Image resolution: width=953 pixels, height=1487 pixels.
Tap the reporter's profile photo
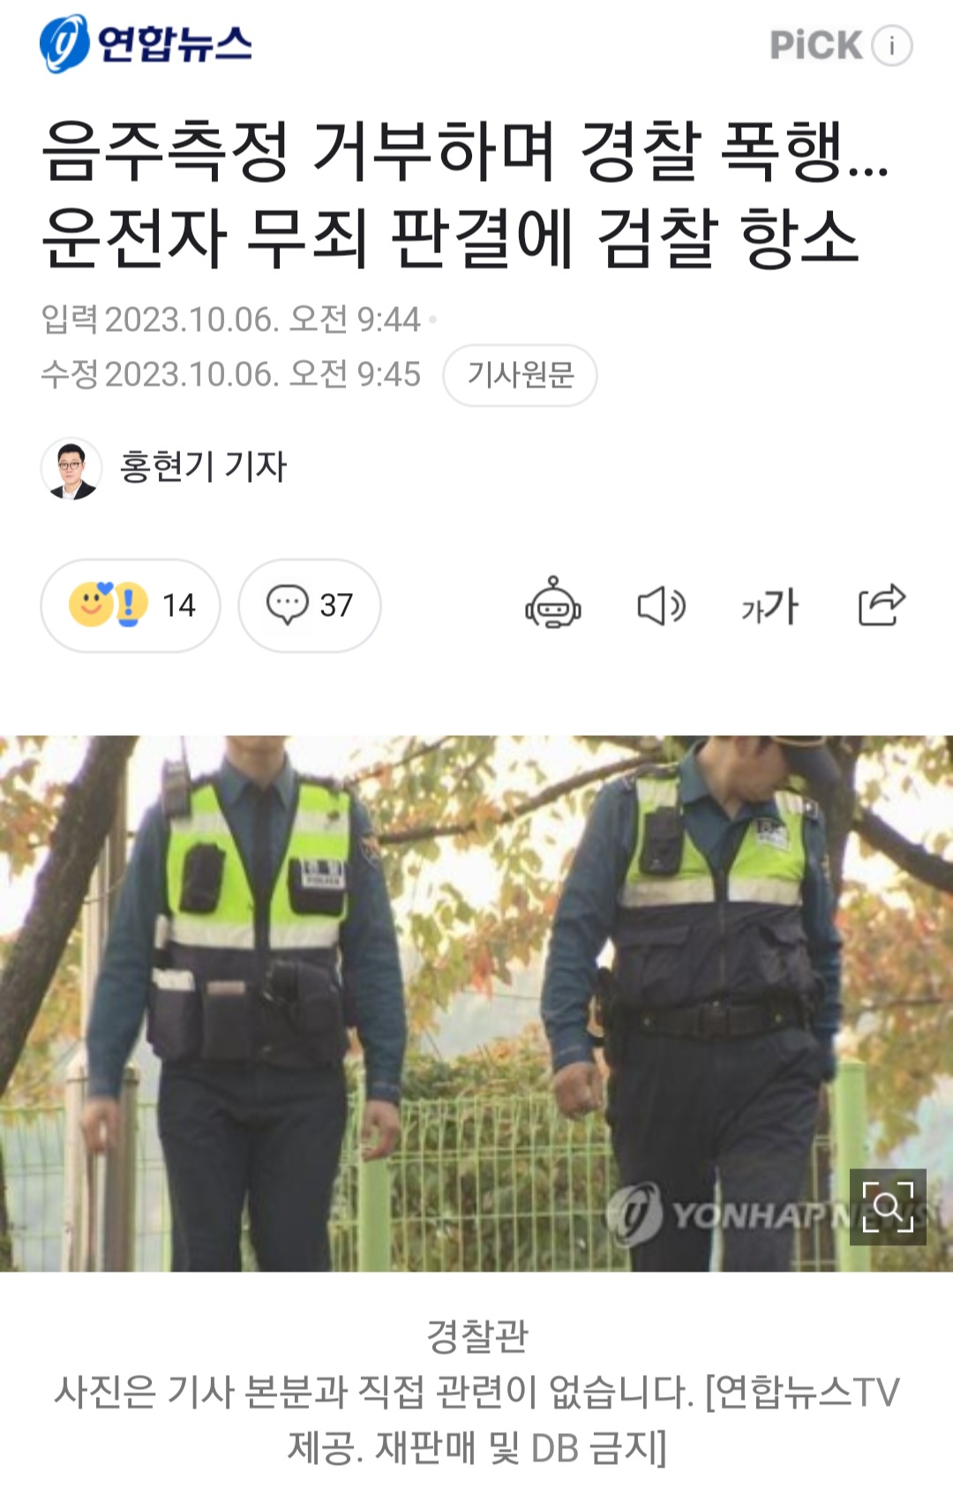point(71,468)
